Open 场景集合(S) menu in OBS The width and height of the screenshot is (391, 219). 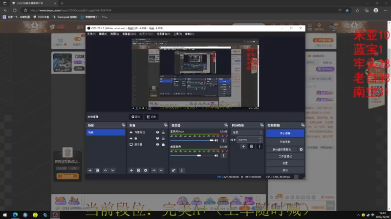163,34
